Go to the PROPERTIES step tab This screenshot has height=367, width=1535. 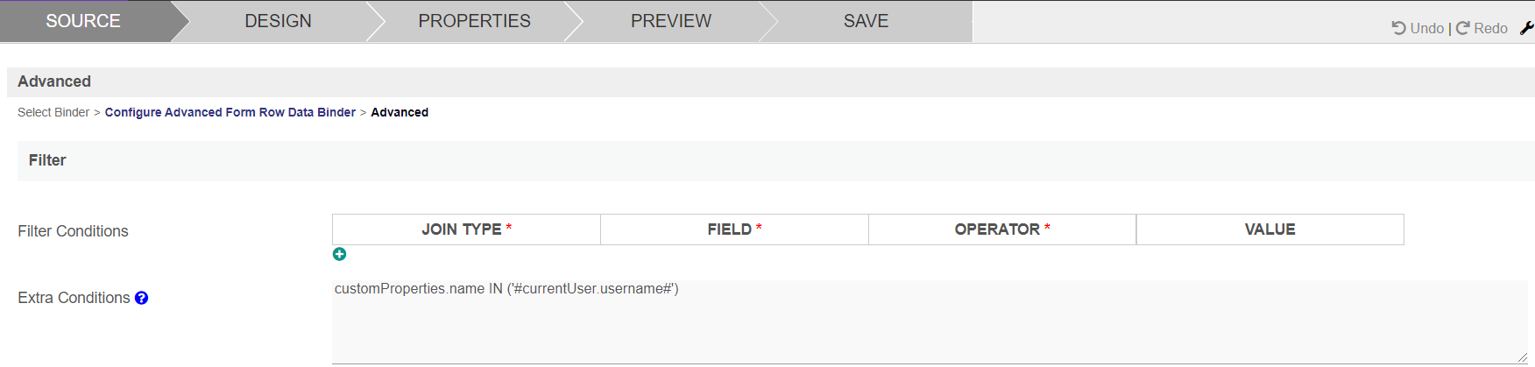[x=474, y=21]
